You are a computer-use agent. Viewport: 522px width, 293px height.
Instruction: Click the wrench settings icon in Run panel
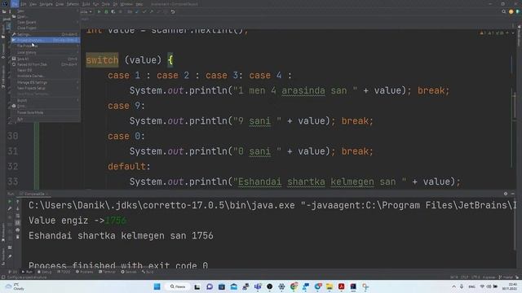10,208
